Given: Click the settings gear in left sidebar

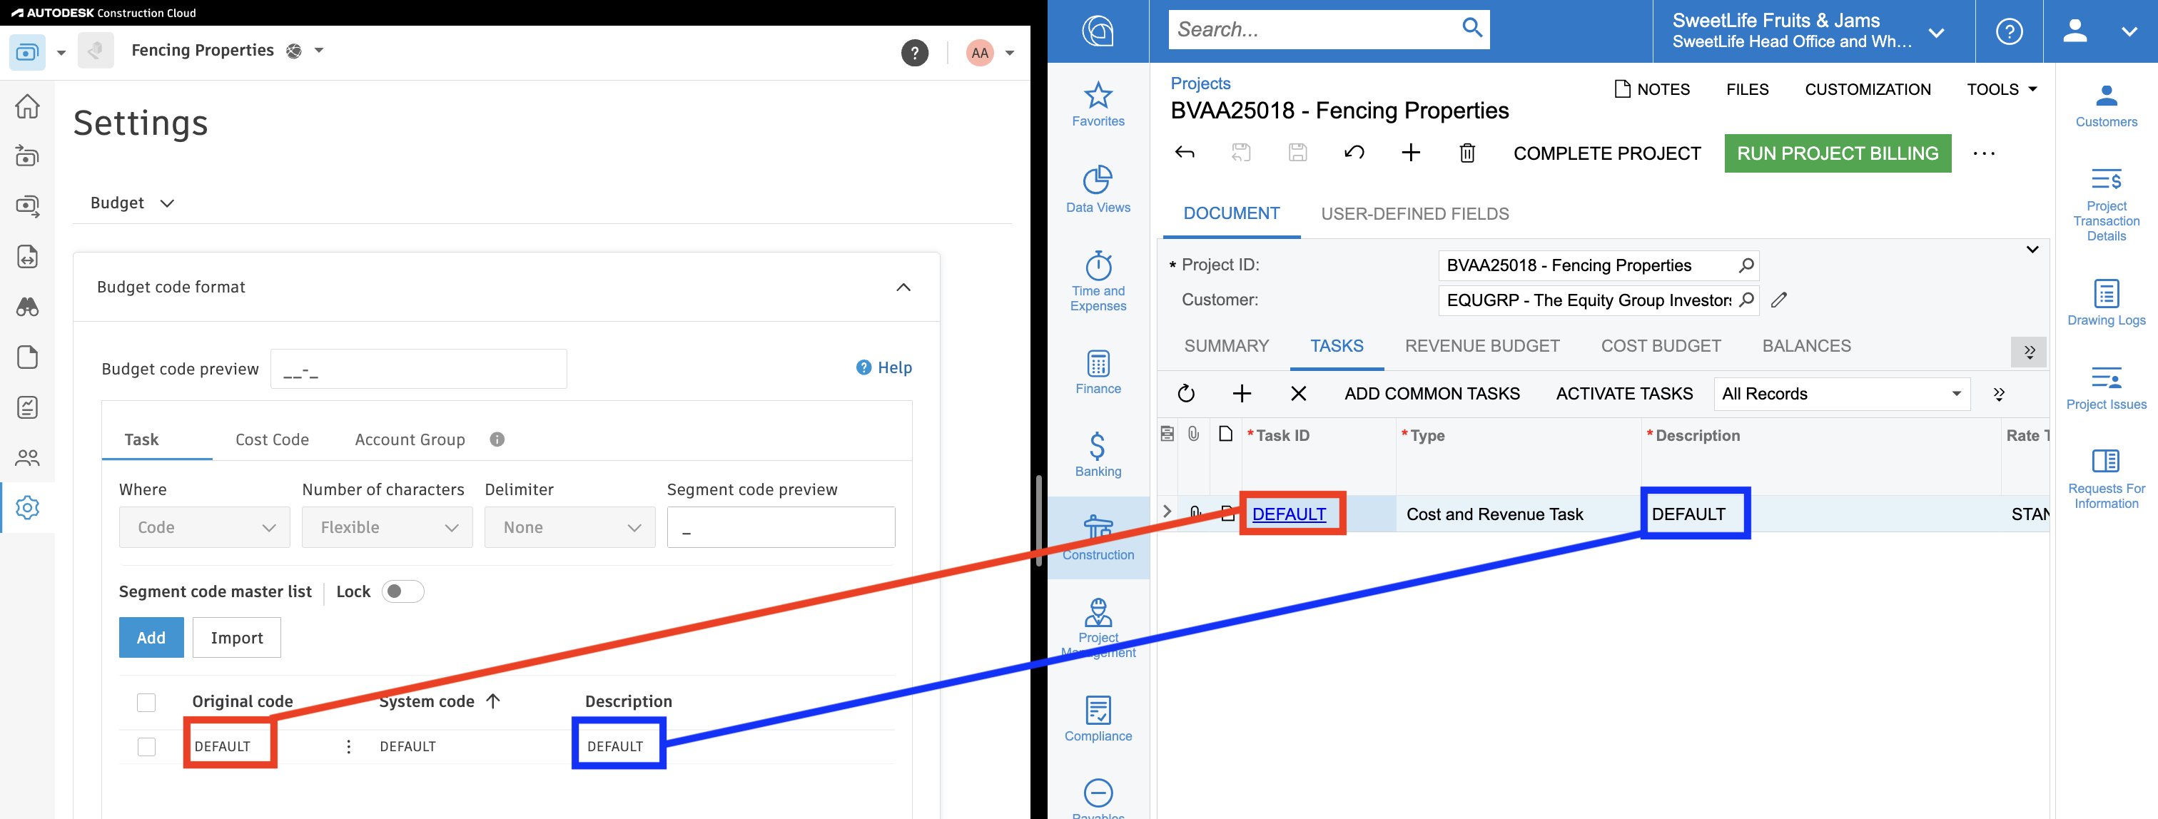Looking at the screenshot, I should click(28, 507).
